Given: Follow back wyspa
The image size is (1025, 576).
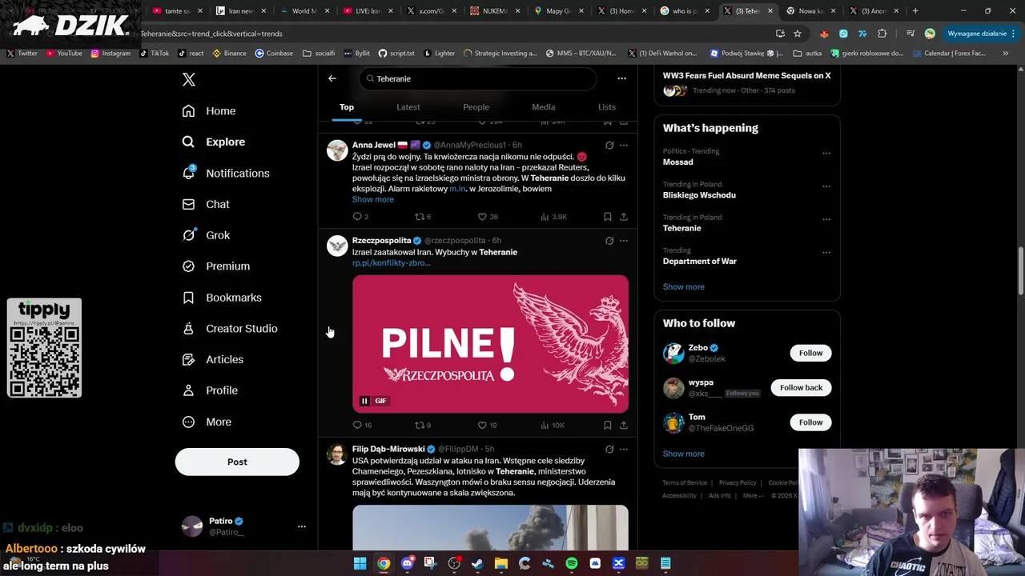Looking at the screenshot, I should tap(801, 387).
